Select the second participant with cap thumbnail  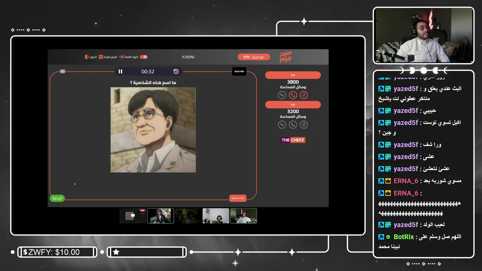click(x=160, y=216)
